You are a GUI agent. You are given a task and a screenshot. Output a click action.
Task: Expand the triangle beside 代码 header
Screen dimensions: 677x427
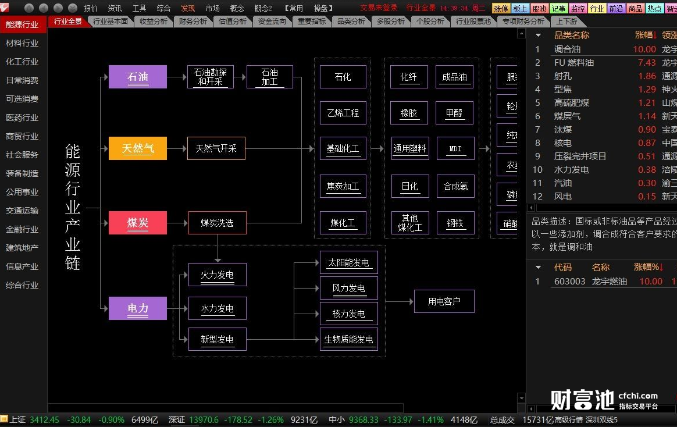538,268
